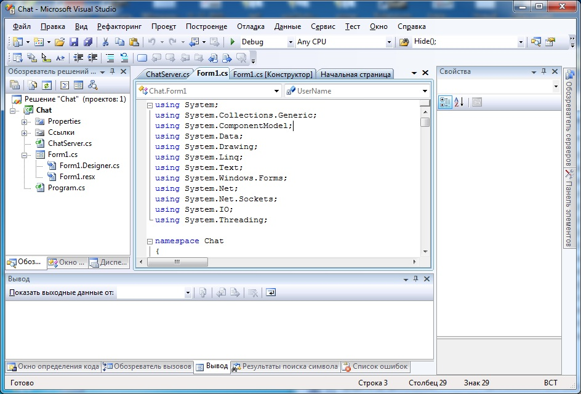Viewport: 581px width, 394px height.
Task: Open the Отладка menu
Action: tap(251, 26)
